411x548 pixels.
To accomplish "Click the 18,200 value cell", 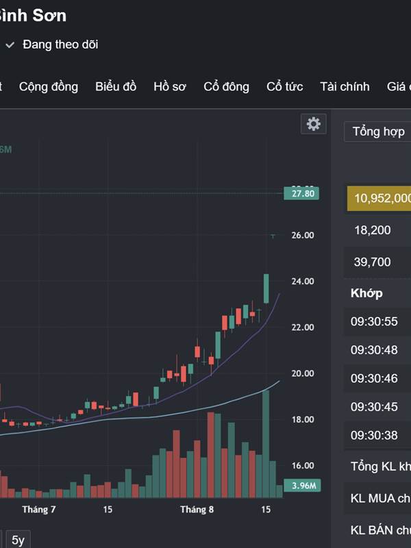I will tap(373, 230).
